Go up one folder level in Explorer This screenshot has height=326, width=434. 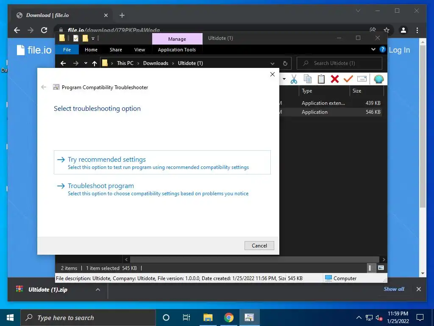click(x=95, y=64)
